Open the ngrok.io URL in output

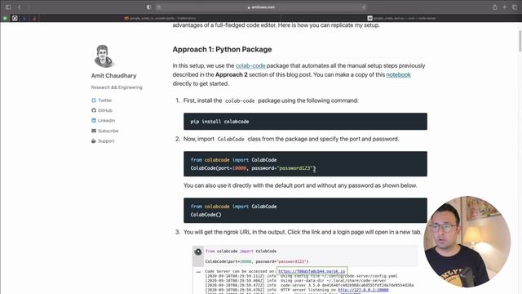point(312,271)
